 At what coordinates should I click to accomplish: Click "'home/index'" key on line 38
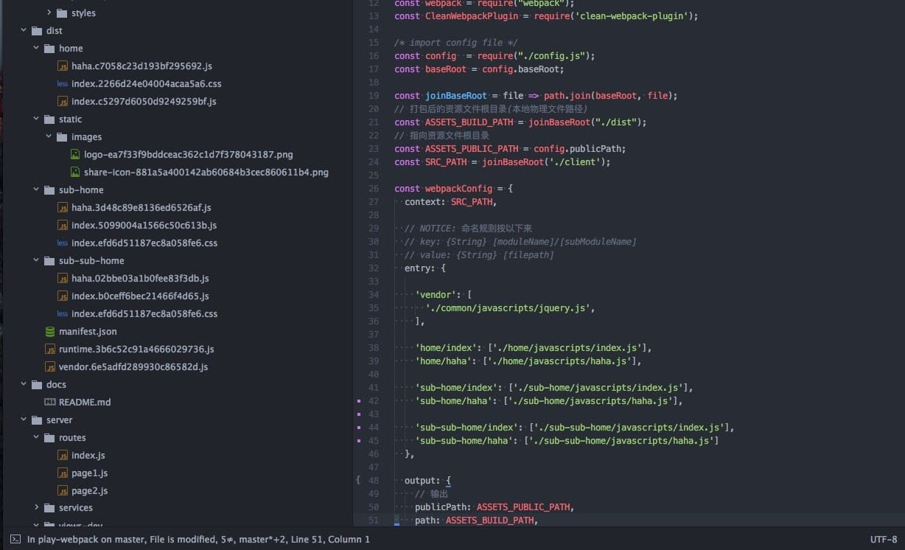click(x=448, y=347)
